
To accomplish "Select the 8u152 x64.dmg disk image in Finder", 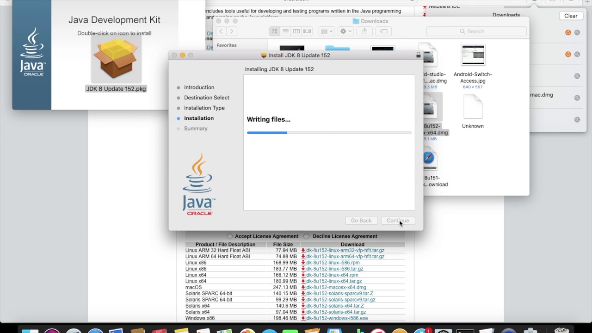I will pos(433,107).
